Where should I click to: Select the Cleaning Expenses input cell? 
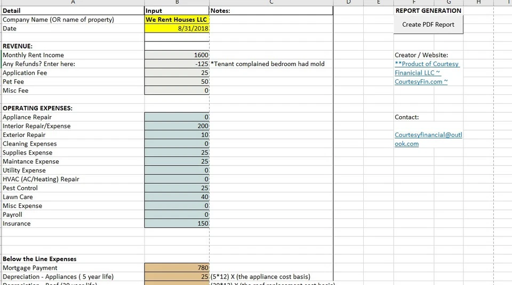pyautogui.click(x=177, y=143)
